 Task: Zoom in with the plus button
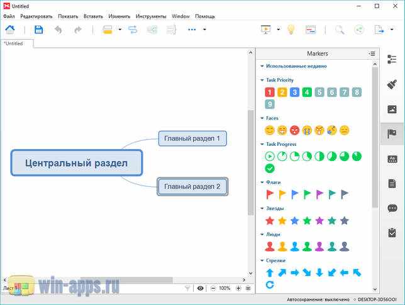tap(238, 288)
